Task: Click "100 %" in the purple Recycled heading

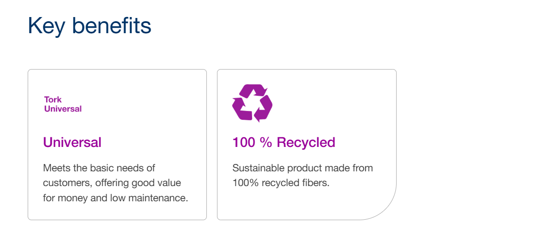Action: [252, 142]
